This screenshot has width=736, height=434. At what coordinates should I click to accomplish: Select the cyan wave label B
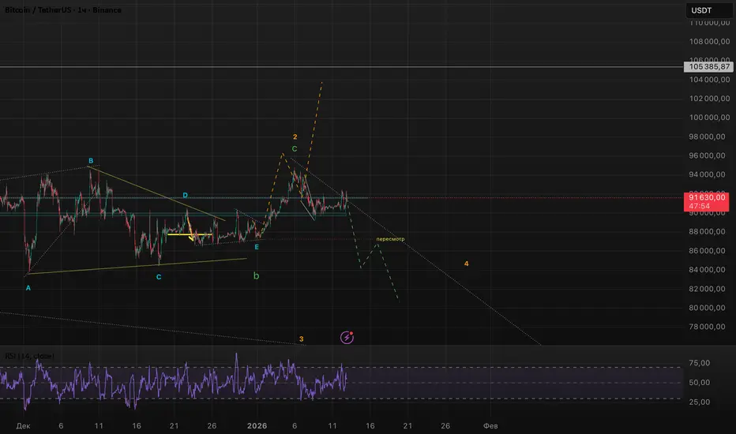click(x=91, y=160)
